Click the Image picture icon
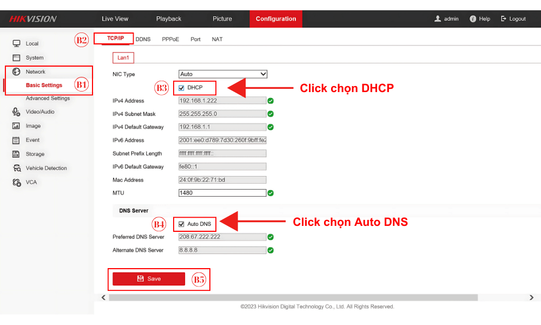The width and height of the screenshot is (541, 325). (x=16, y=126)
